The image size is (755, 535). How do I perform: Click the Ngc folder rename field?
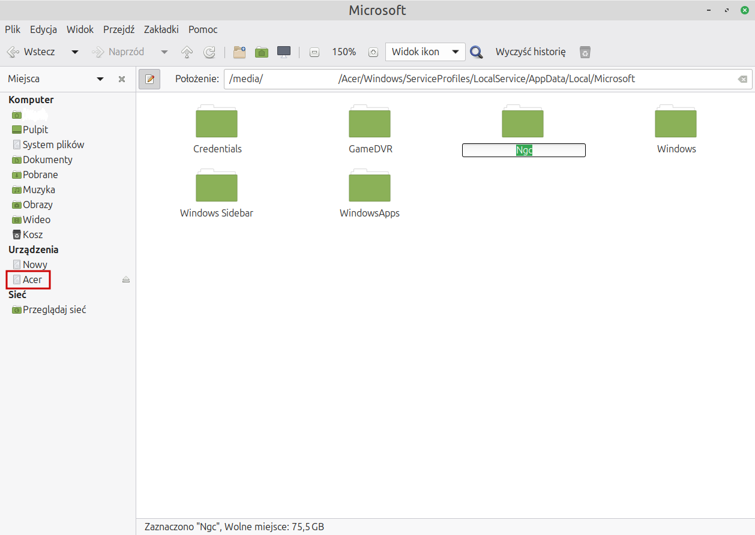tap(524, 151)
